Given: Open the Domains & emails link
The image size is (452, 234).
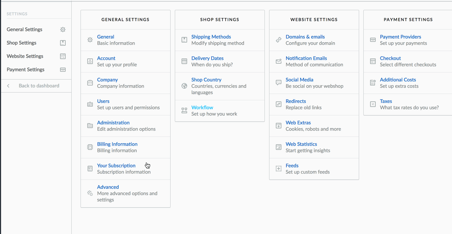Looking at the screenshot, I should [305, 37].
